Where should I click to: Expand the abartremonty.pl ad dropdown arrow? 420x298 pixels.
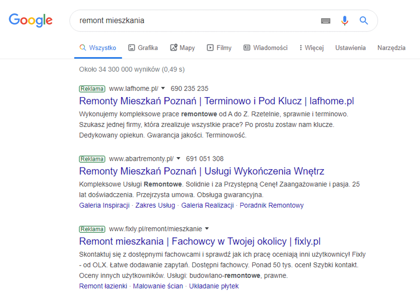point(179,159)
